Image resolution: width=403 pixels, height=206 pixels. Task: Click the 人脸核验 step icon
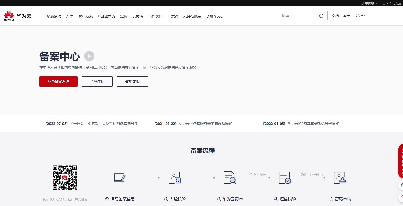175,177
